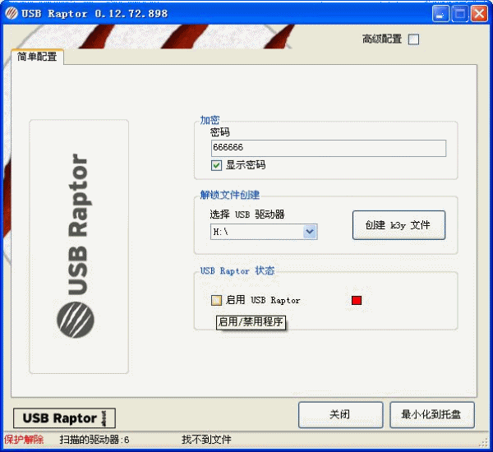
Task: Click the 找不到文件 status message
Action: click(206, 440)
